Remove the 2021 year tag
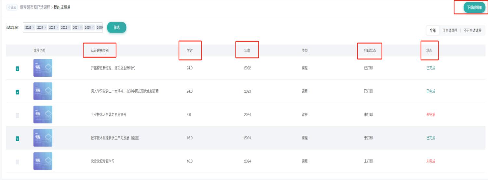This screenshot has width=488, height=180. pyautogui.click(x=81, y=28)
